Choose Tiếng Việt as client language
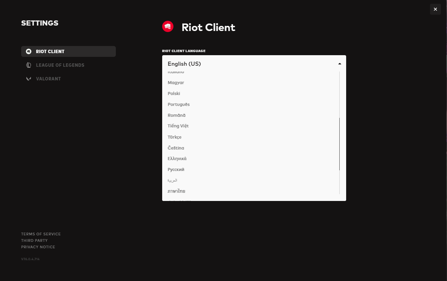 click(178, 126)
